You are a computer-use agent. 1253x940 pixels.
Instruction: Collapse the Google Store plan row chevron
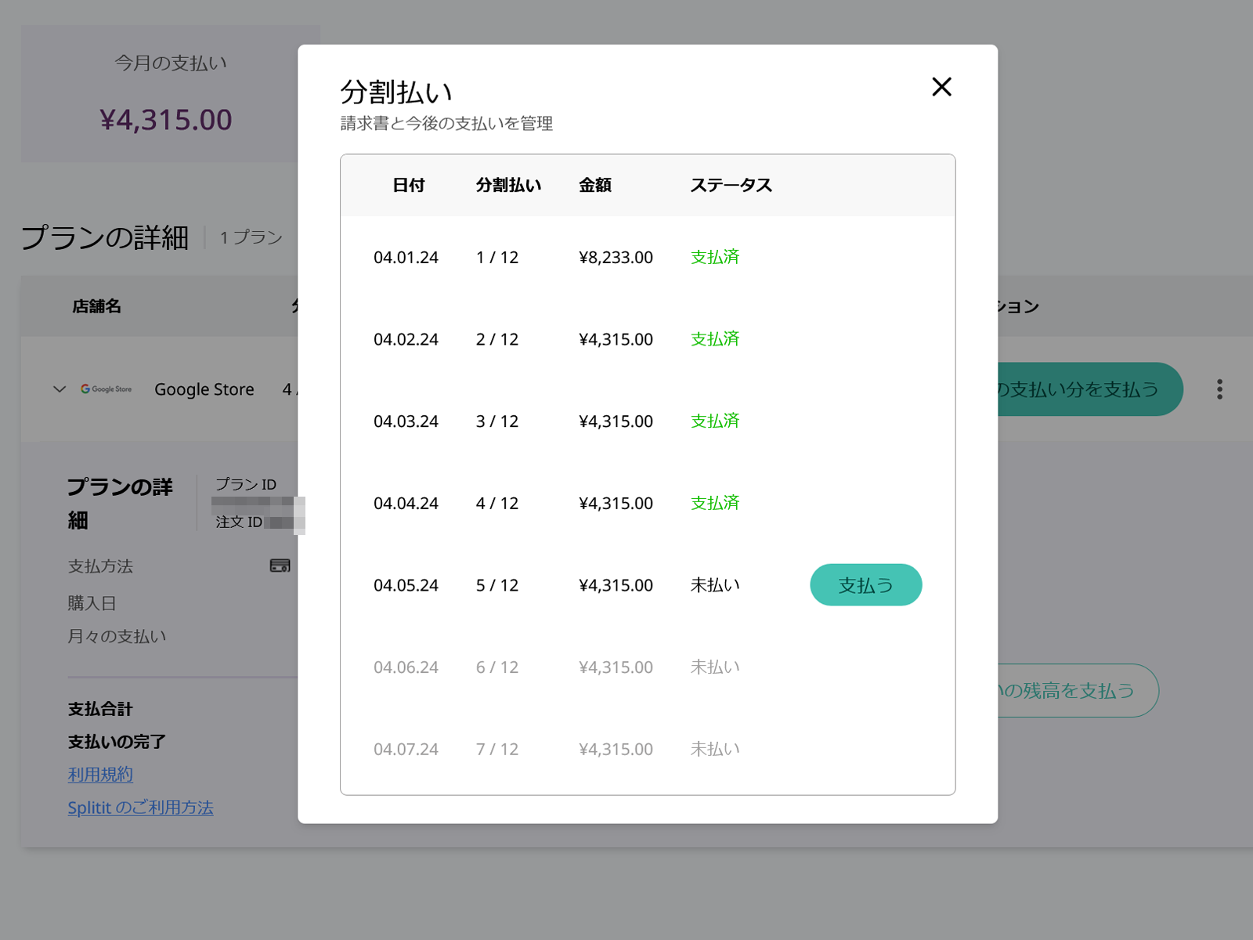tap(60, 389)
